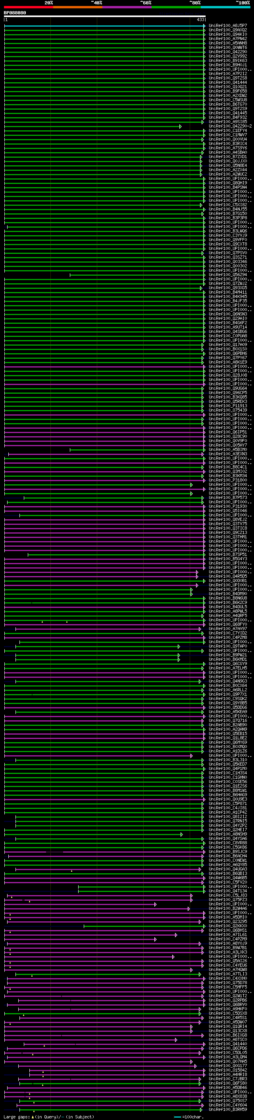Choose hit UniRef100_Q23295
Image resolution: width=254 pixels, height=1120 pixels.
pyautogui.click(x=228, y=921)
